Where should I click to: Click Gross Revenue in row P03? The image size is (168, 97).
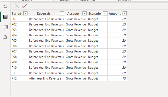click(76, 30)
